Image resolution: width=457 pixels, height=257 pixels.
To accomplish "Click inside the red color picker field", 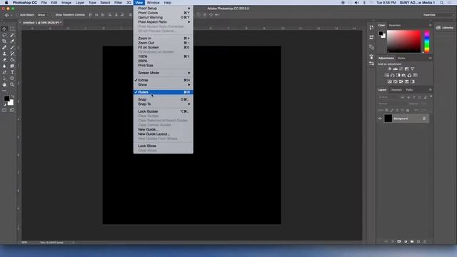I will (x=403, y=41).
